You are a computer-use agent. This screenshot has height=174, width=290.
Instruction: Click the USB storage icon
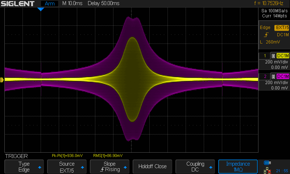[268, 162]
